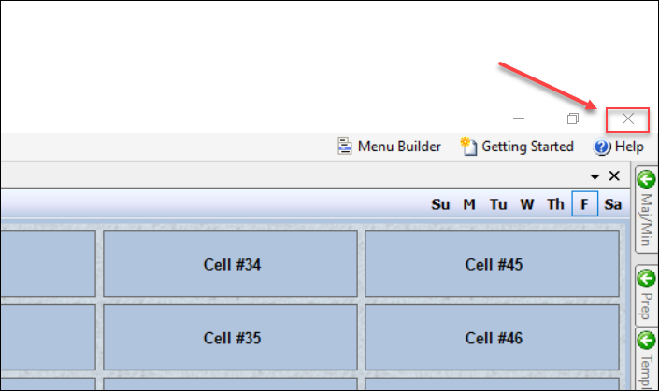Screen dimensions: 659x391
Task: Click green arrow icon on Prep tab
Action: (647, 278)
